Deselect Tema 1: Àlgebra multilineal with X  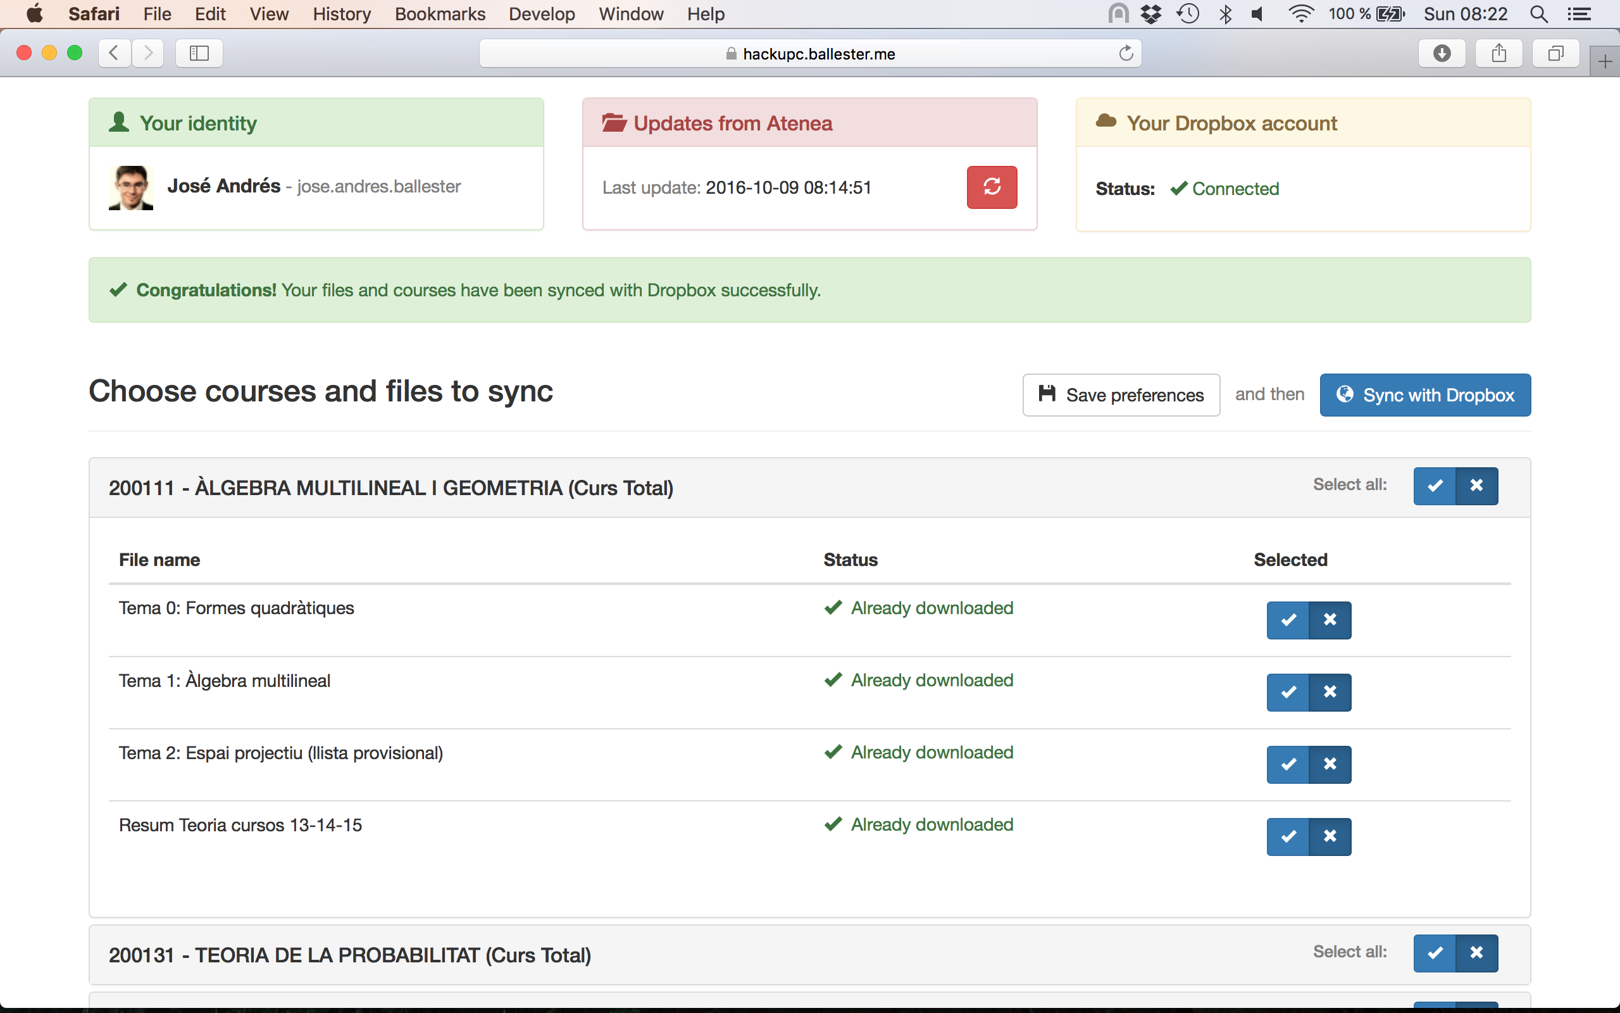click(1330, 692)
